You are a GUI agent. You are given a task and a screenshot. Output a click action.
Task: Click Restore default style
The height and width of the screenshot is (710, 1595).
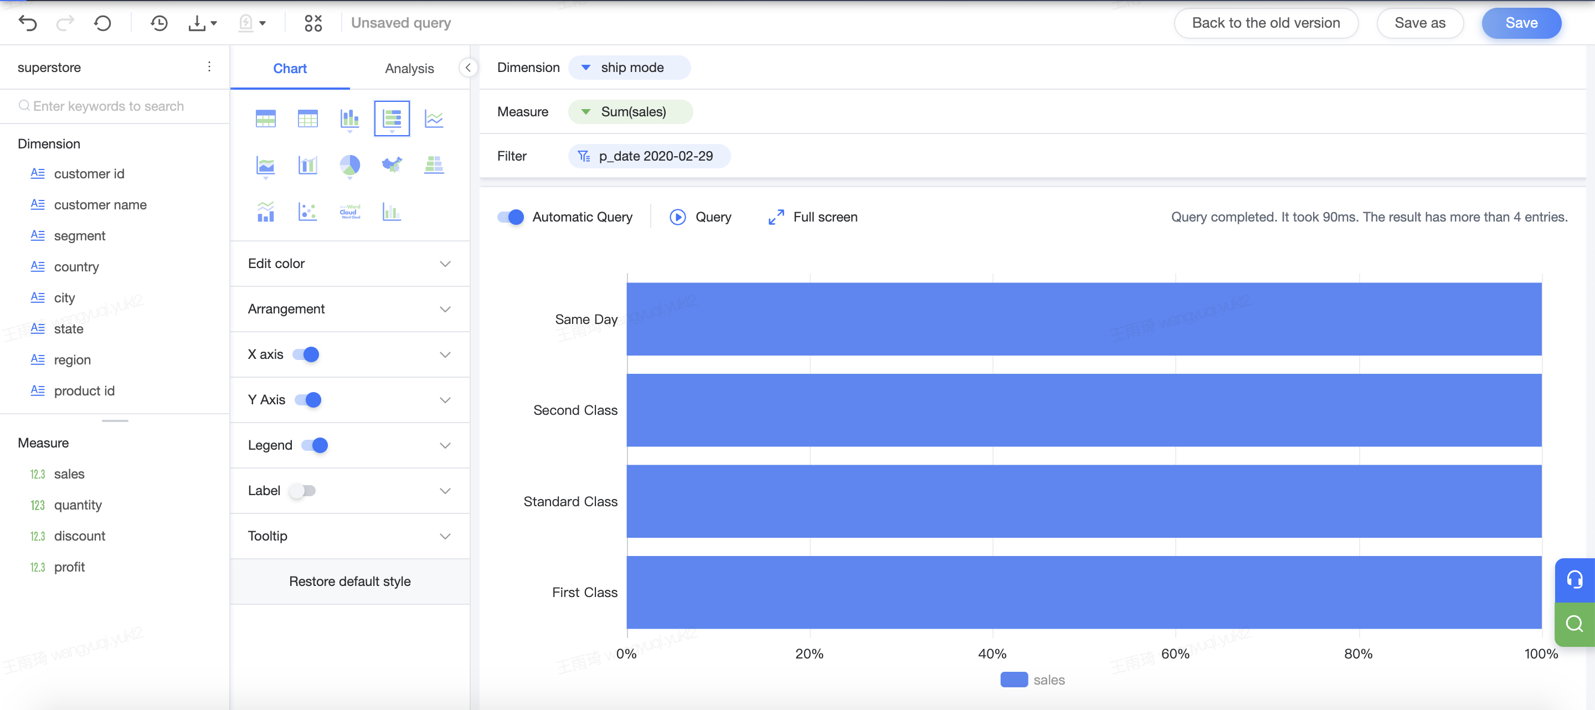pyautogui.click(x=350, y=582)
